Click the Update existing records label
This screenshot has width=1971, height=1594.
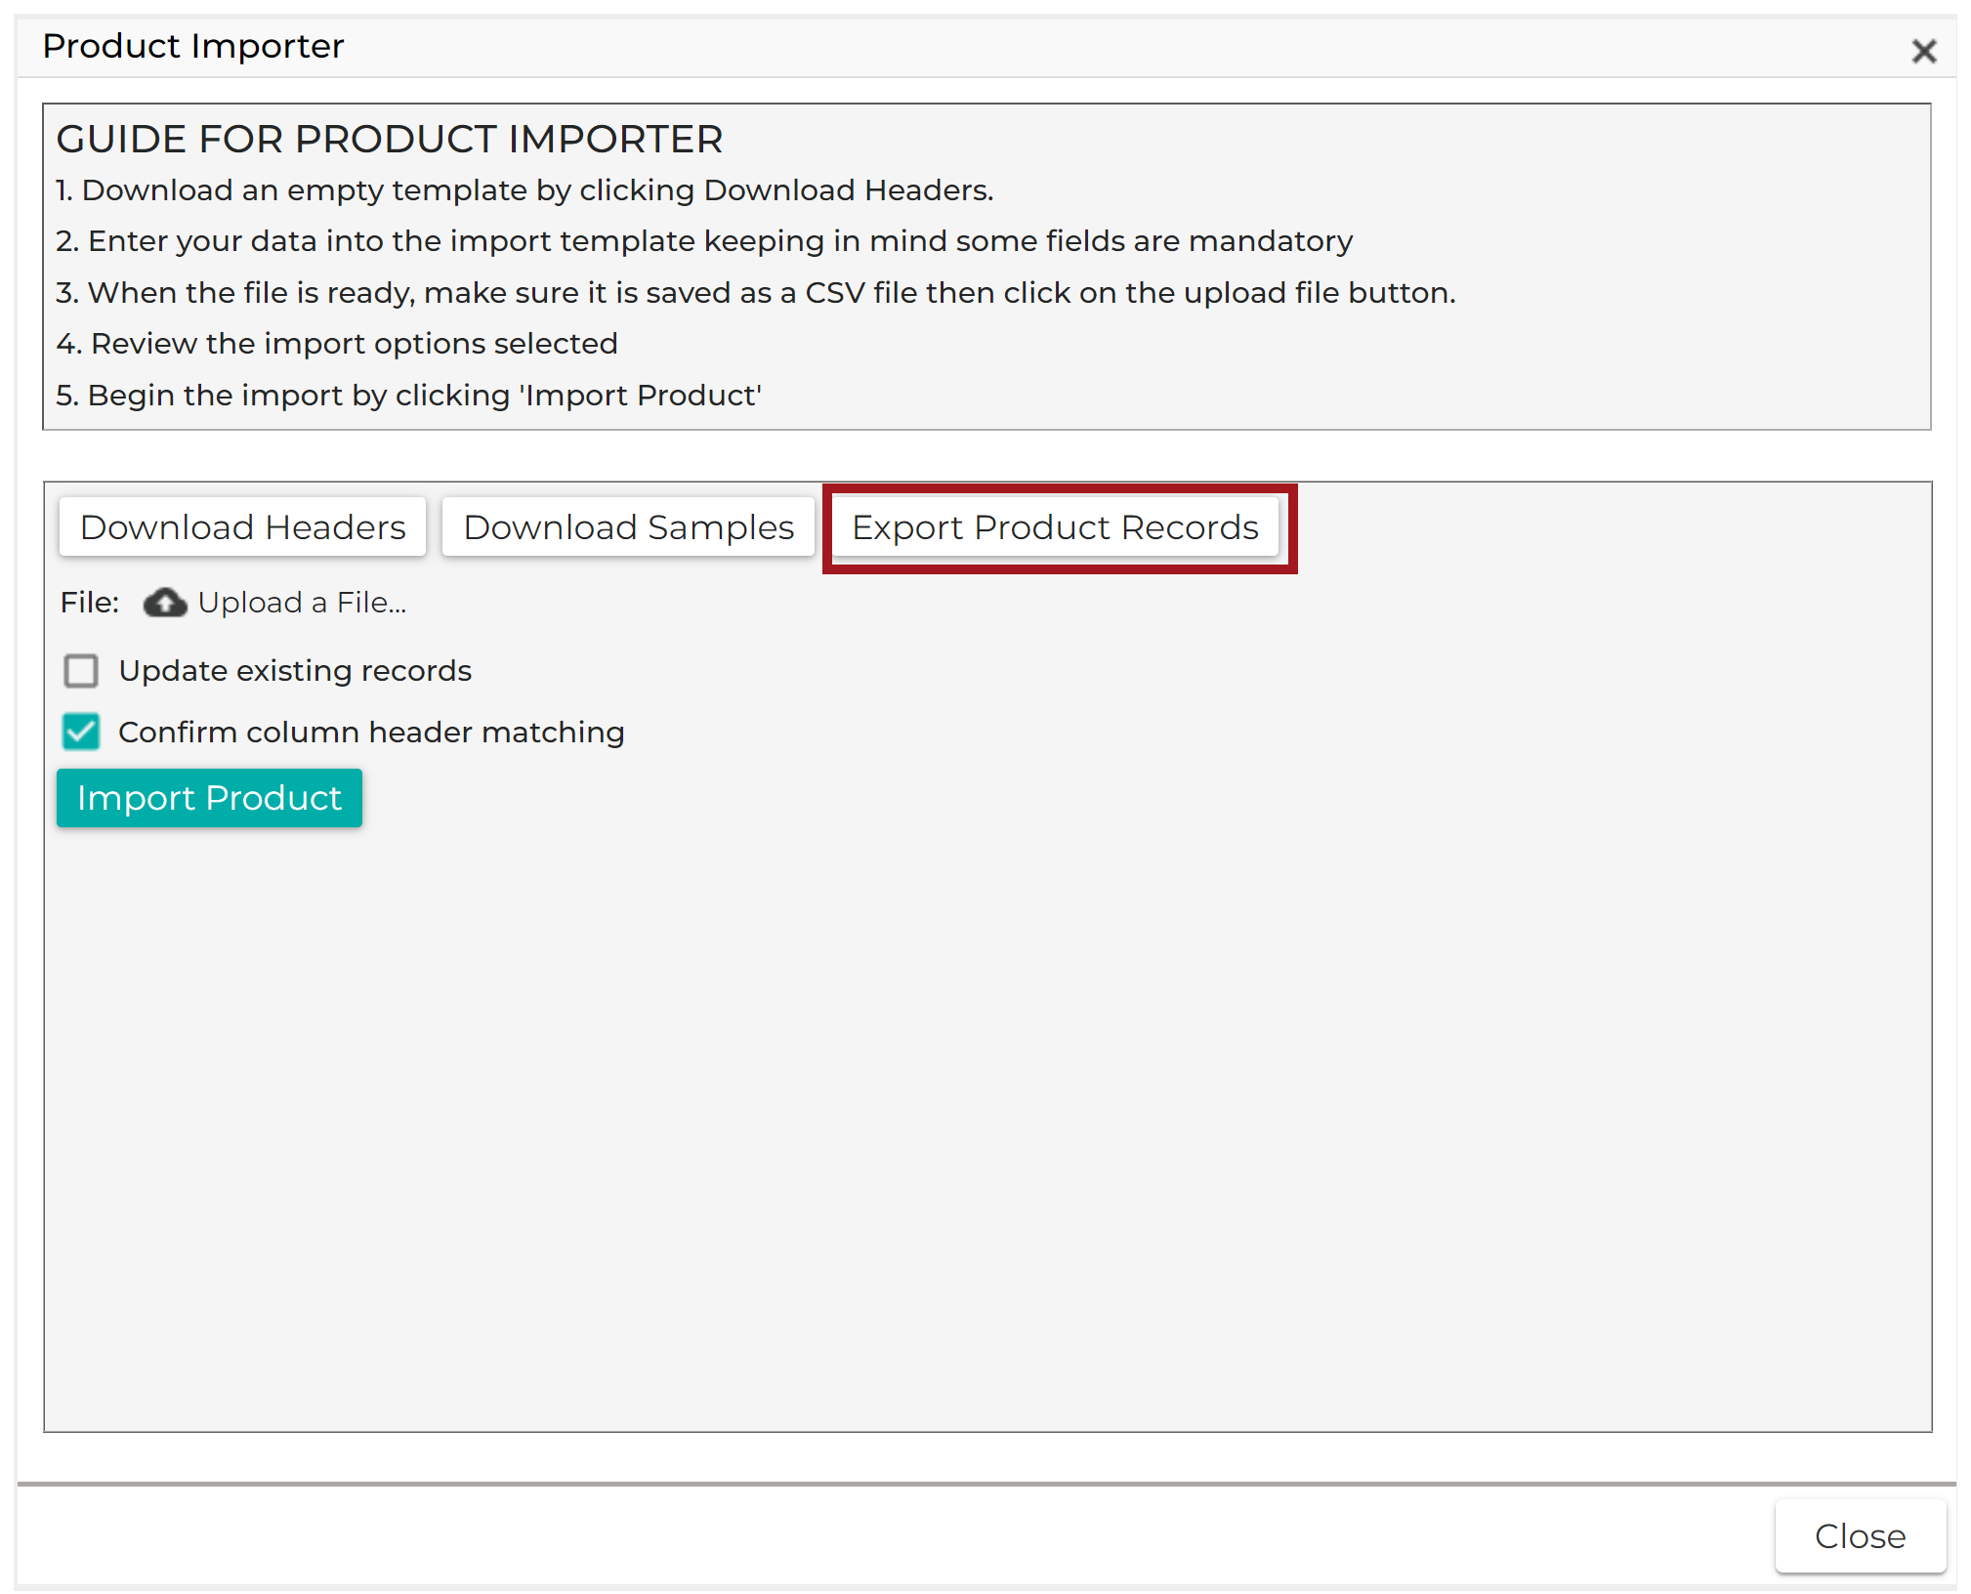pos(295,671)
